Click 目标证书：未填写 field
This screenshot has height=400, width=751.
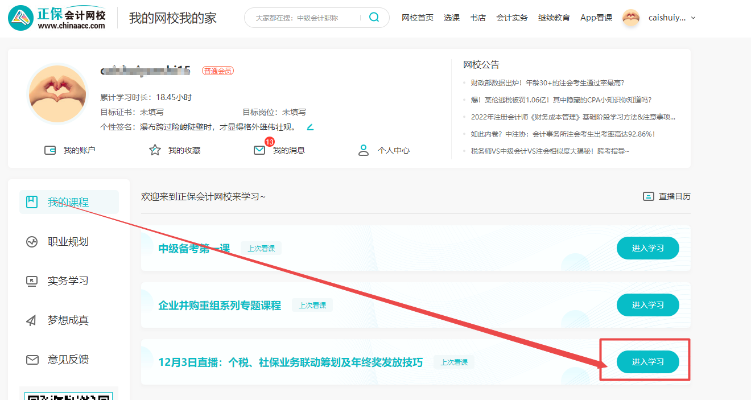click(x=132, y=112)
